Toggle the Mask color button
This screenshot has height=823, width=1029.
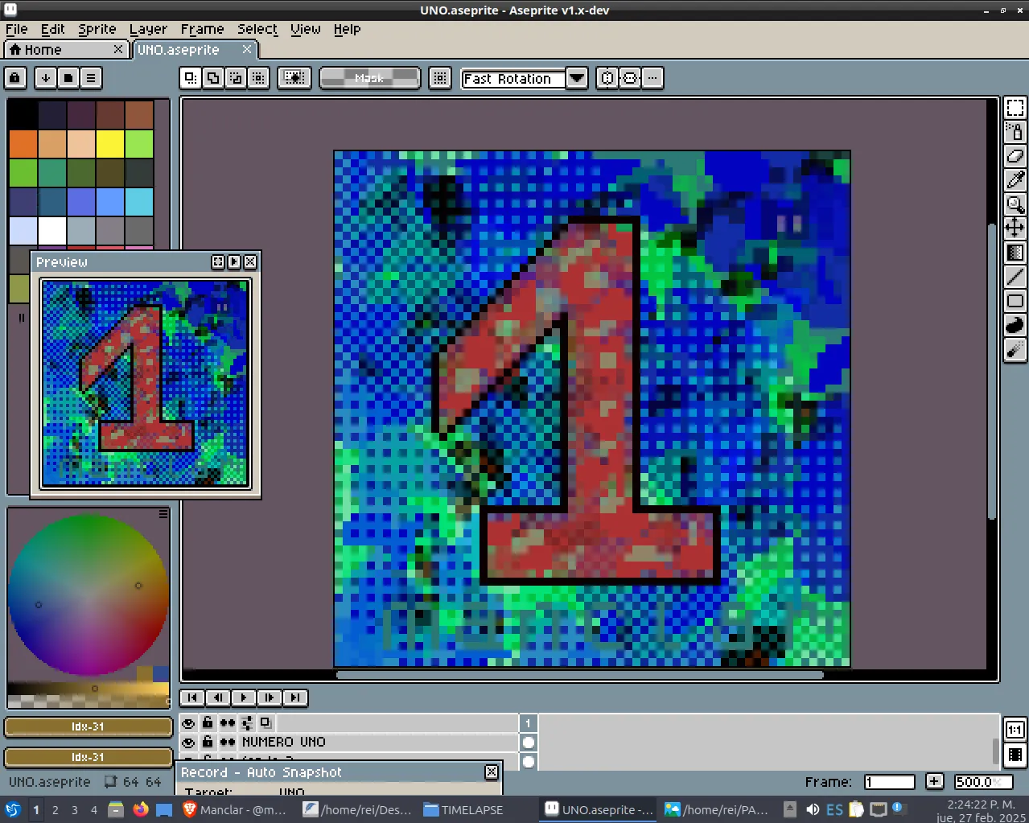[x=370, y=78]
